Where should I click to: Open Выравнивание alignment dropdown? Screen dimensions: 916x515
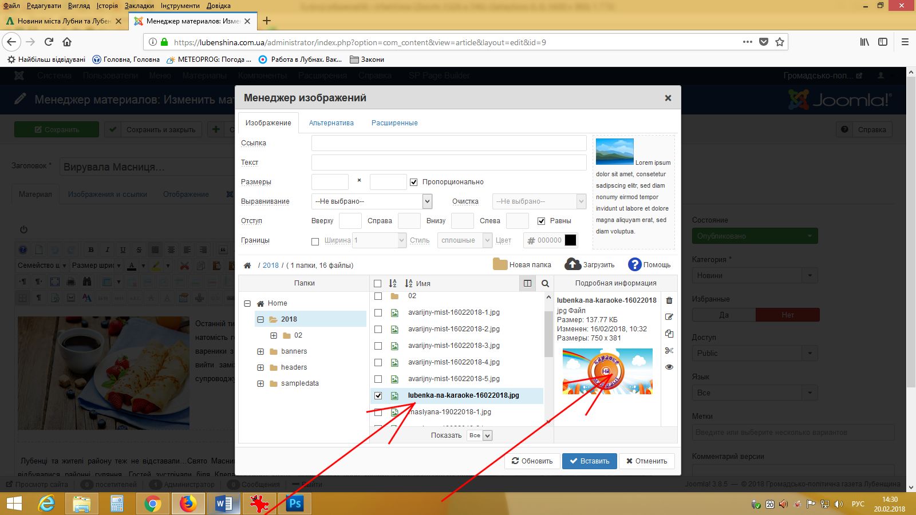(x=372, y=201)
